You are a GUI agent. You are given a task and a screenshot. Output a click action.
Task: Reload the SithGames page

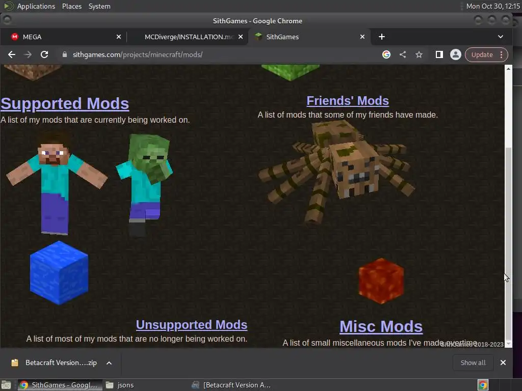[44, 54]
